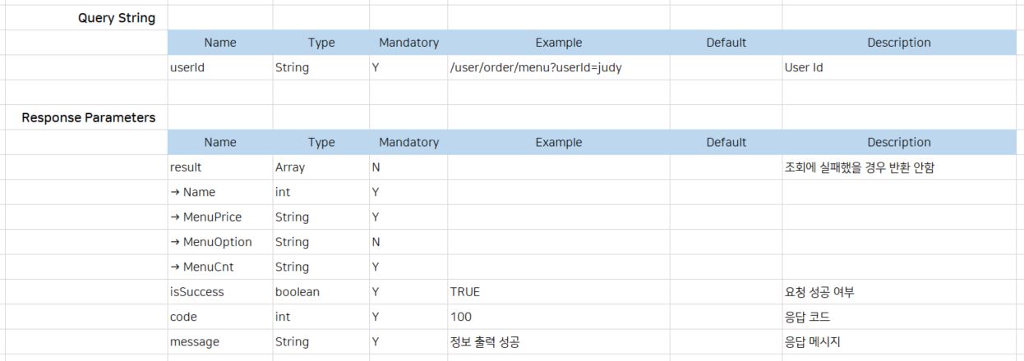Image resolution: width=1024 pixels, height=361 pixels.
Task: Click the "→ Name" parameter cell
Action: 192,192
